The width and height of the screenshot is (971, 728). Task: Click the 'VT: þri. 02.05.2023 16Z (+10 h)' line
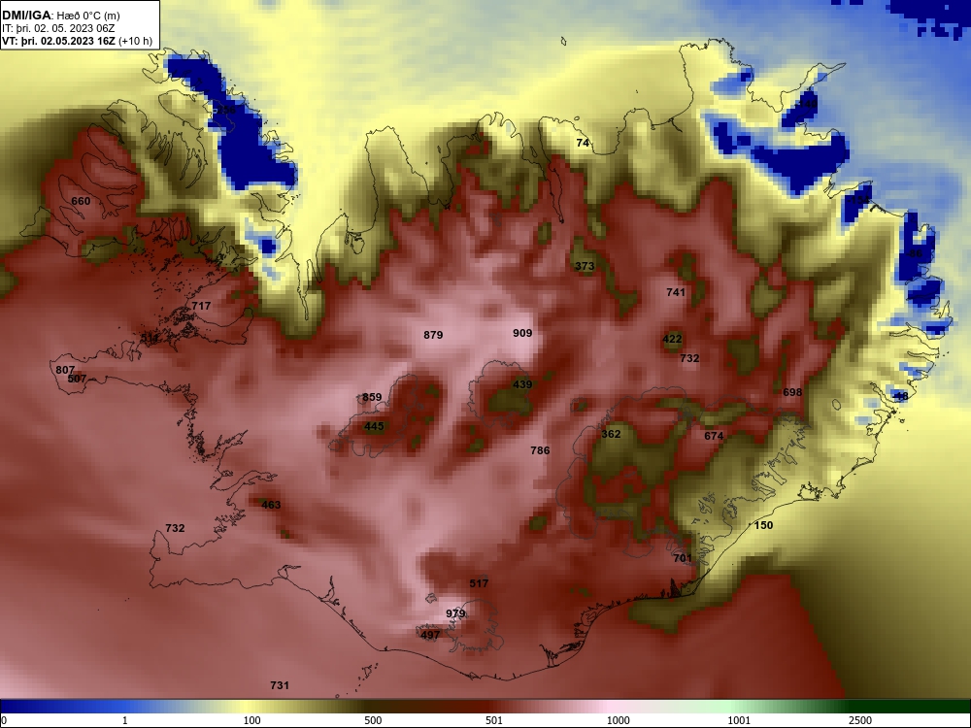(x=77, y=41)
